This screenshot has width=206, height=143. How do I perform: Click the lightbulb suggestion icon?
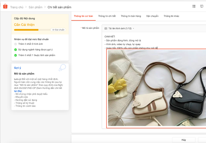[62, 68]
